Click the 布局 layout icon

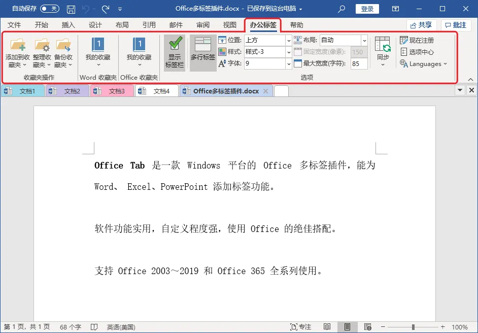click(298, 40)
